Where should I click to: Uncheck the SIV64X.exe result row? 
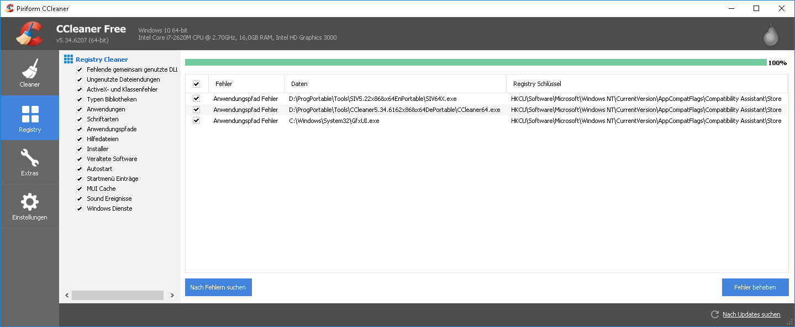pyautogui.click(x=196, y=99)
